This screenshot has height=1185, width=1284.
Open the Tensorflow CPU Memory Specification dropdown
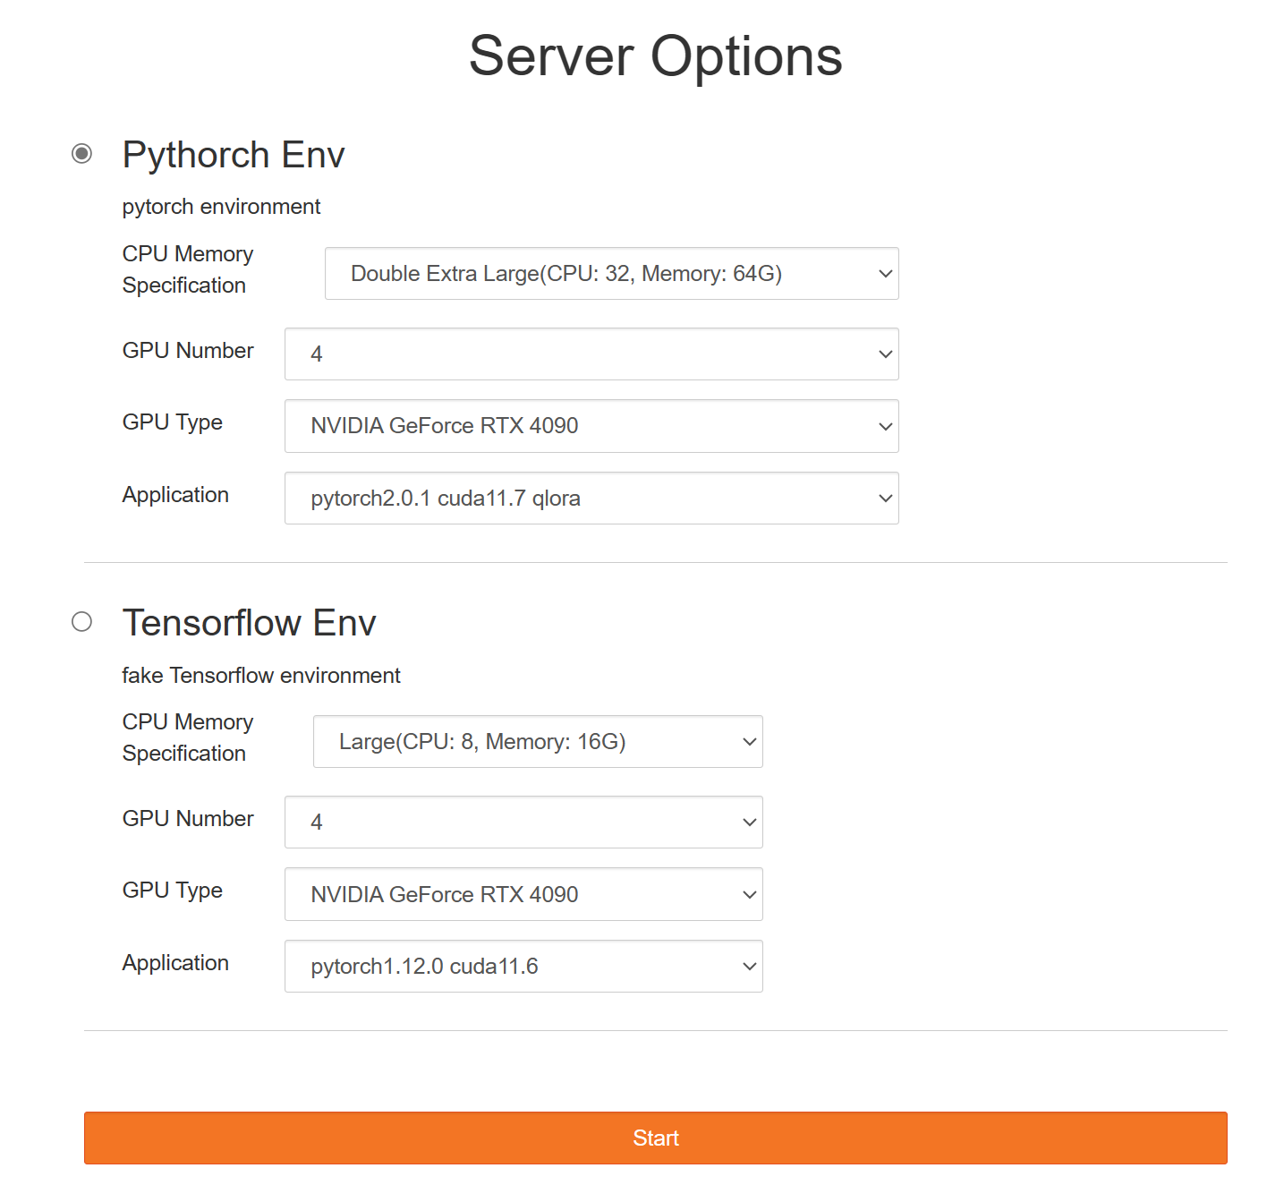click(537, 741)
